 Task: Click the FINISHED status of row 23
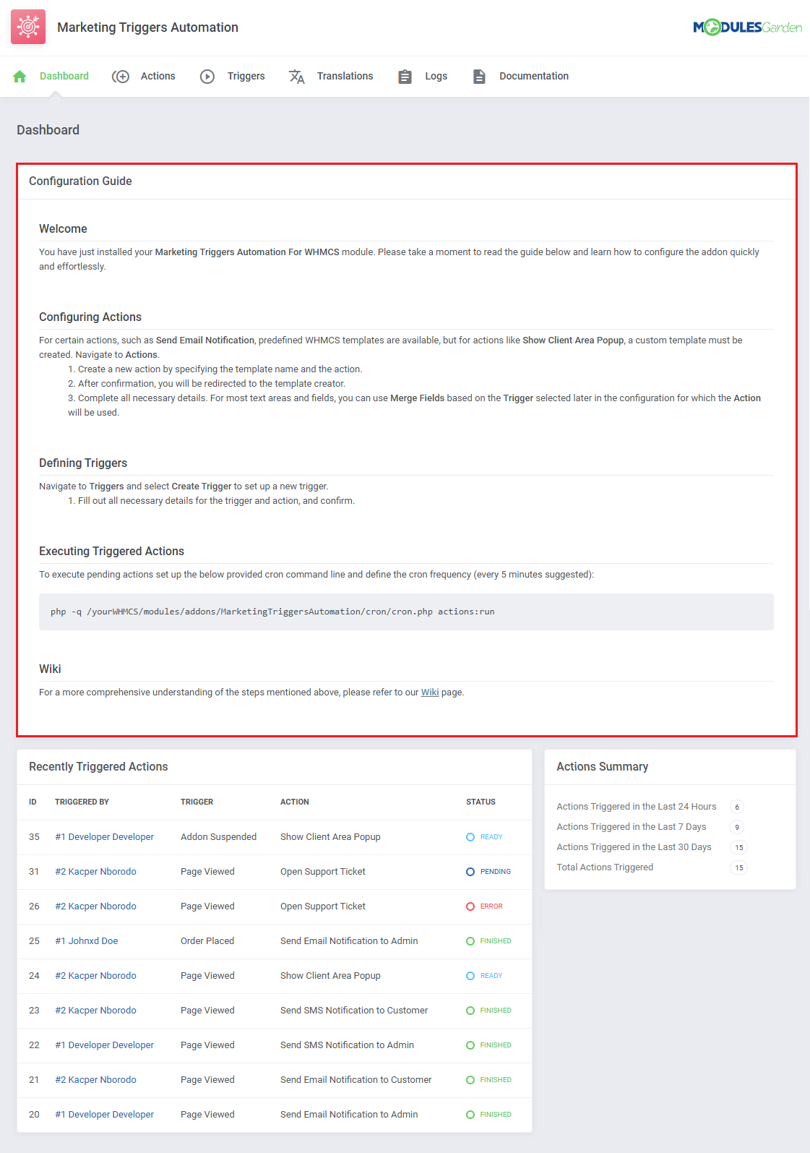(488, 1010)
